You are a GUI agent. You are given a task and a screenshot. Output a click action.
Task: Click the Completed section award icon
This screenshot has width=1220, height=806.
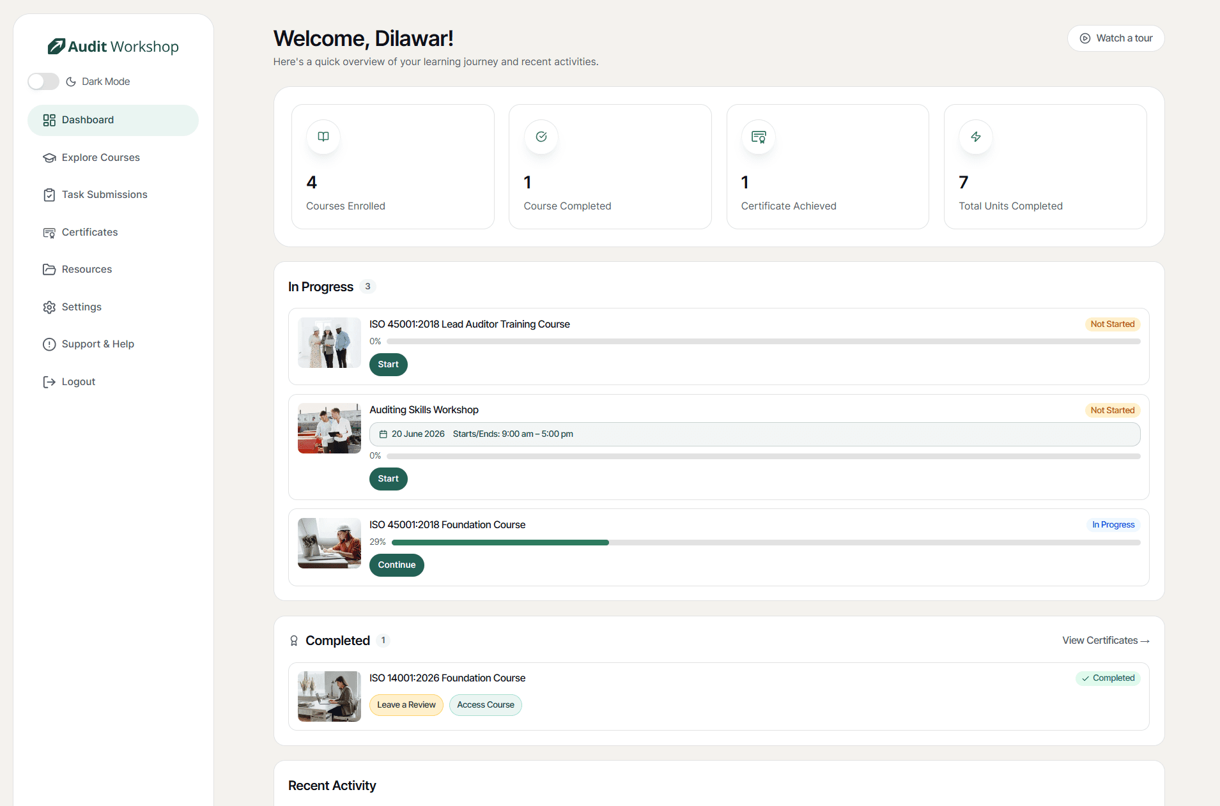pos(294,641)
